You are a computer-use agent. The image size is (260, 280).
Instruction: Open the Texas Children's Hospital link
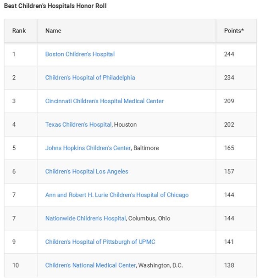(x=78, y=124)
